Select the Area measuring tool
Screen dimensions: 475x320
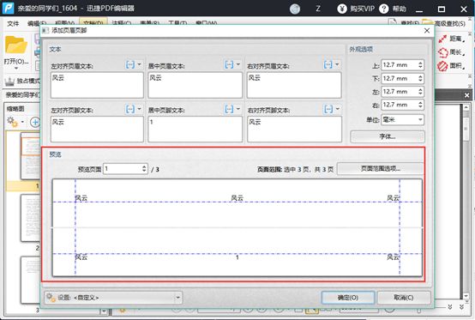coord(443,66)
